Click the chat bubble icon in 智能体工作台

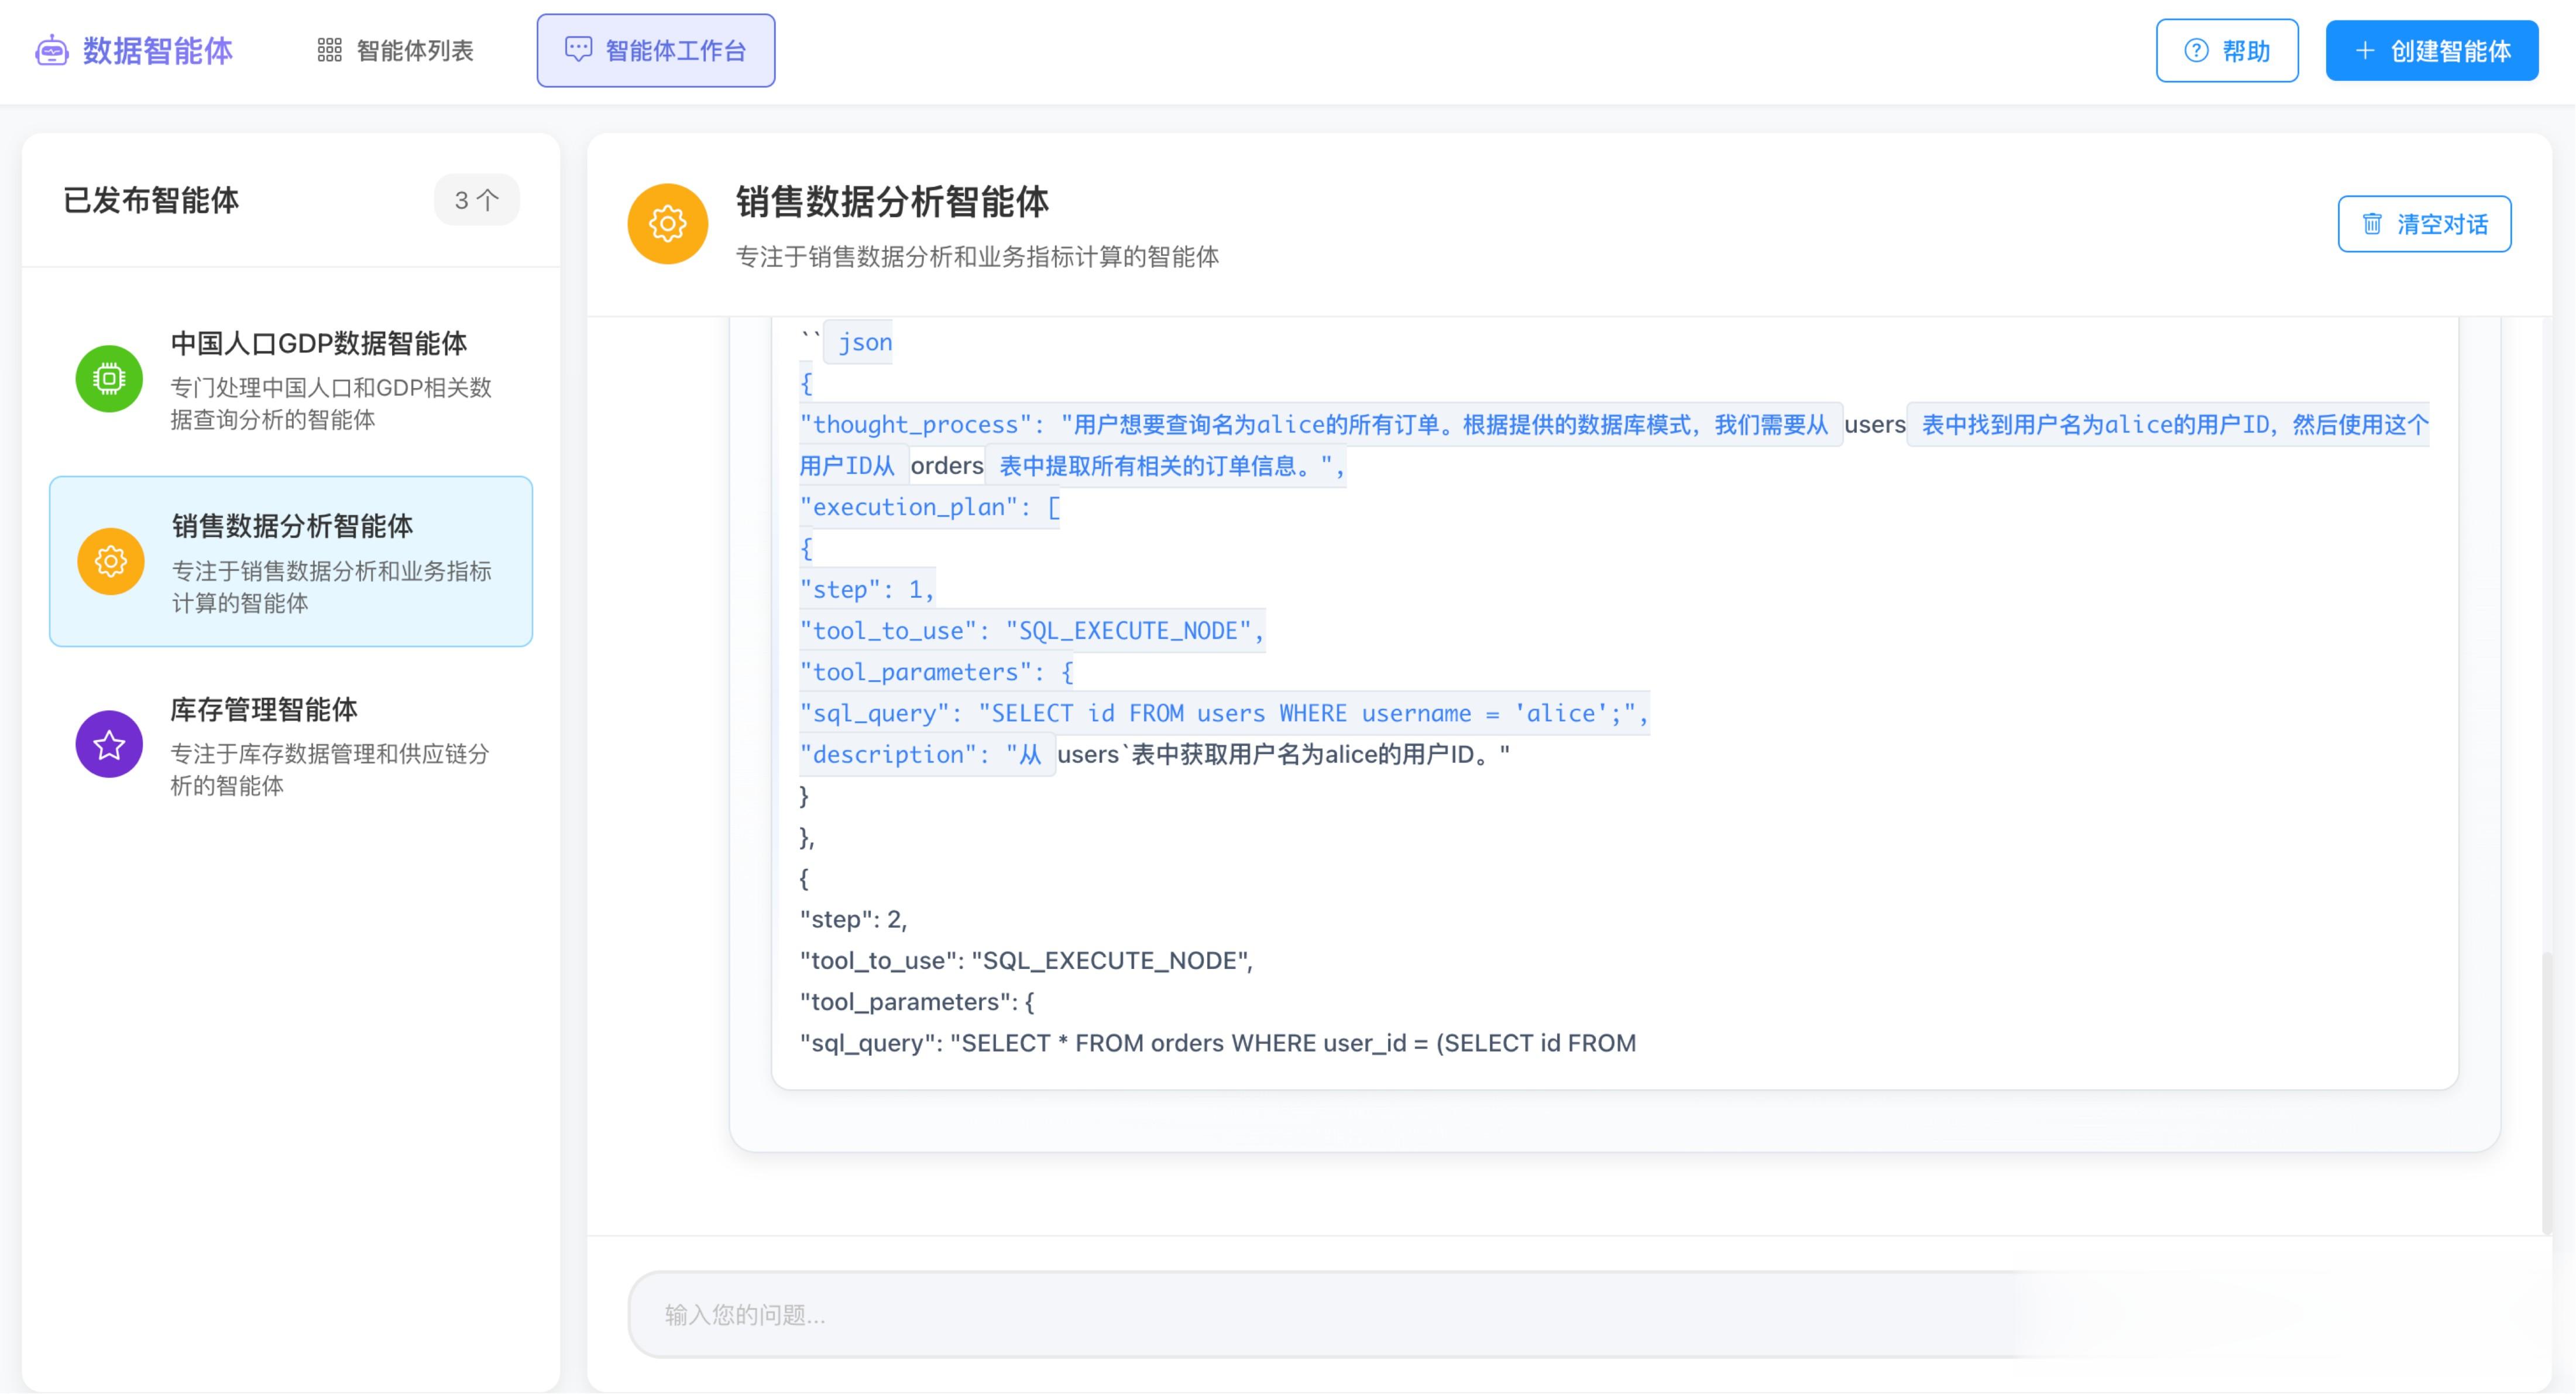click(578, 49)
